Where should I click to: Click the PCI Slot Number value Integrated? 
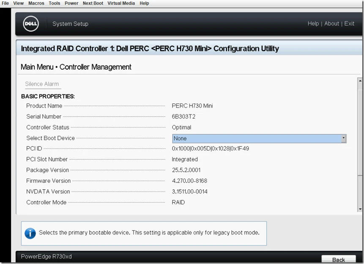coord(185,159)
